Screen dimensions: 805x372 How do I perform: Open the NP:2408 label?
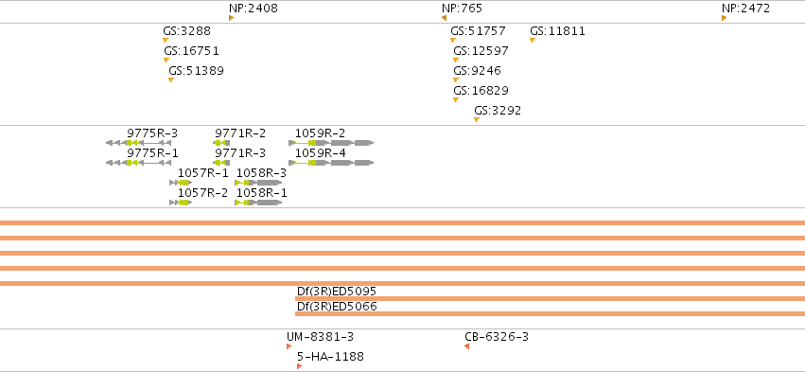click(254, 9)
